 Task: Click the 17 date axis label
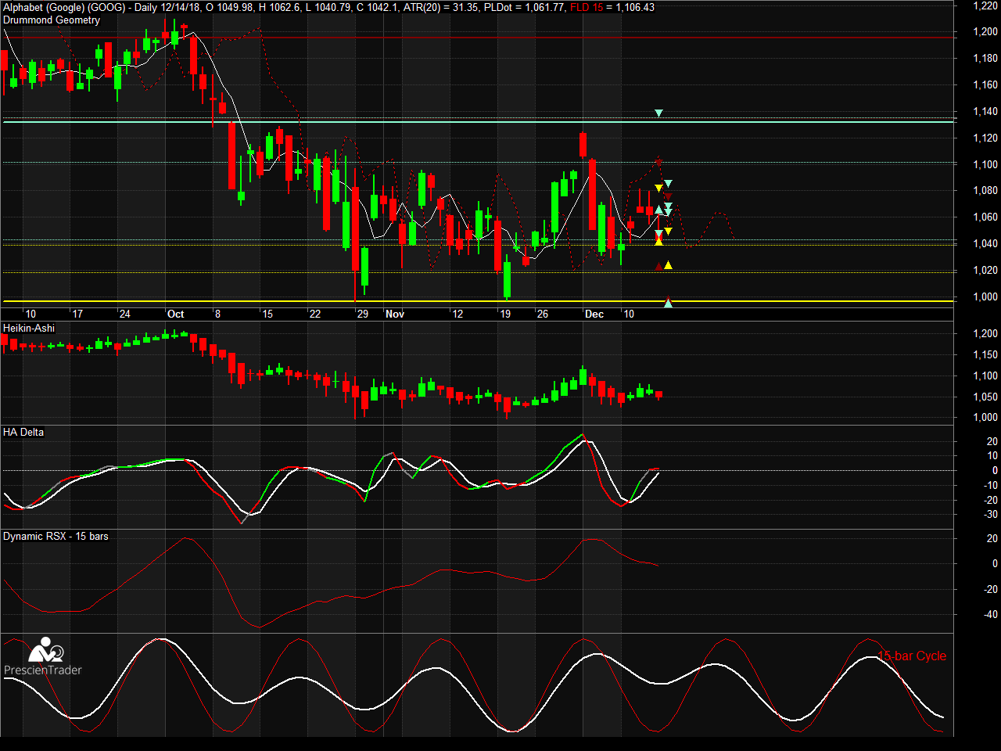tap(77, 314)
